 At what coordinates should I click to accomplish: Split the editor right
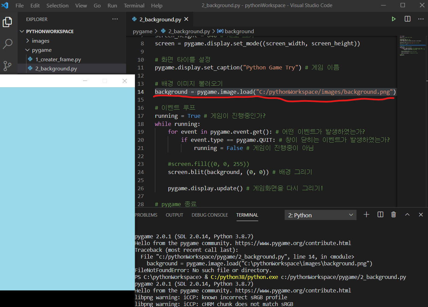tap(407, 19)
